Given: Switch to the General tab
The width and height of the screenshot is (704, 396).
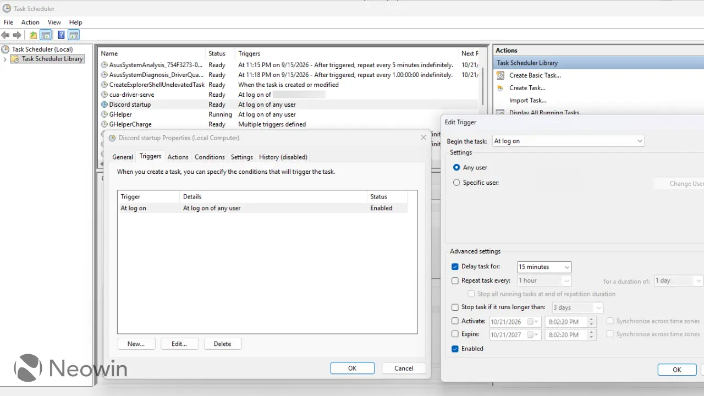Looking at the screenshot, I should (123, 157).
